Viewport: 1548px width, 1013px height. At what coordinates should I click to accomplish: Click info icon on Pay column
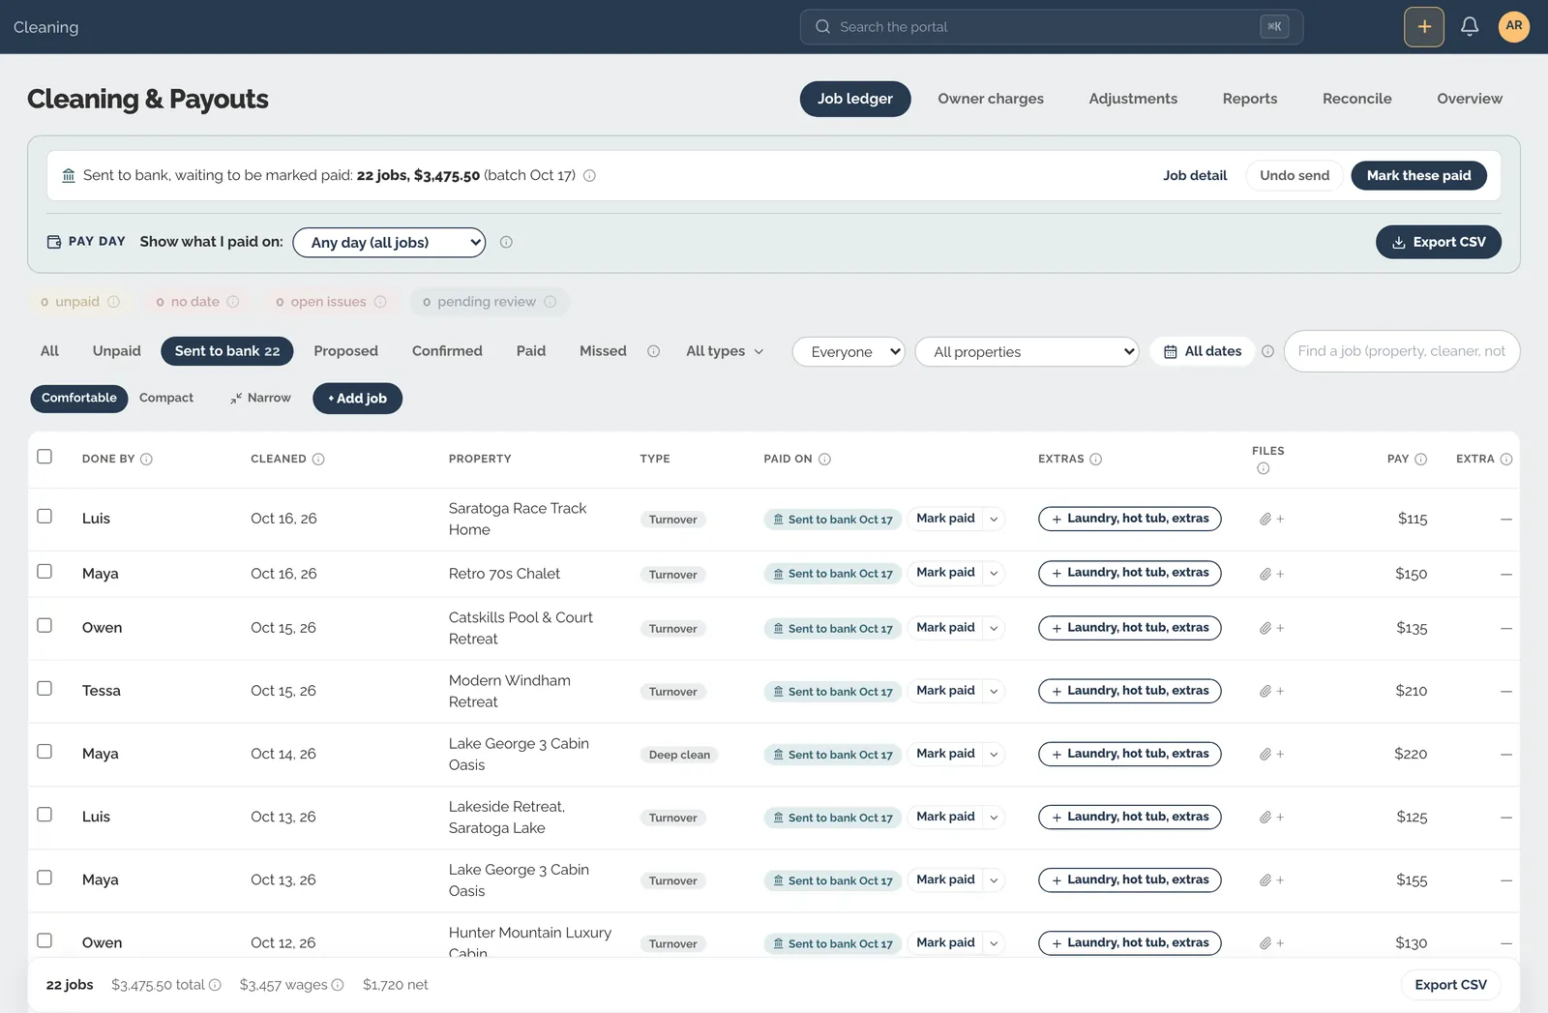pyautogui.click(x=1420, y=460)
